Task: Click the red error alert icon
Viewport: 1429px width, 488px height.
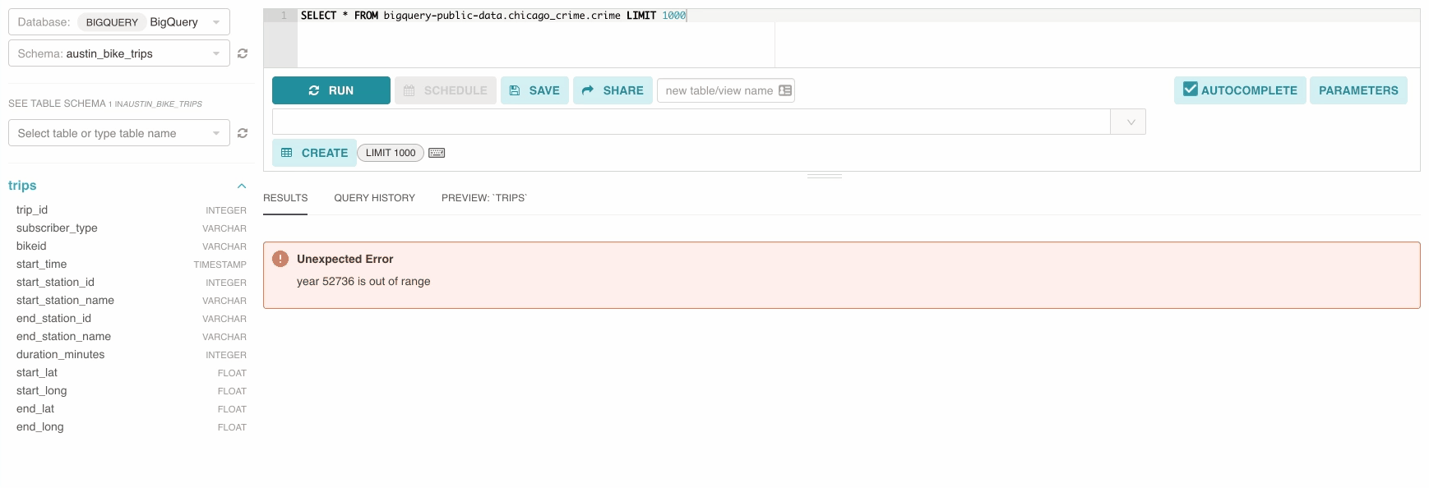Action: click(280, 259)
